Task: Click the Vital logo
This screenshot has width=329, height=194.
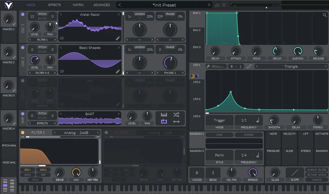Action: (9, 5)
